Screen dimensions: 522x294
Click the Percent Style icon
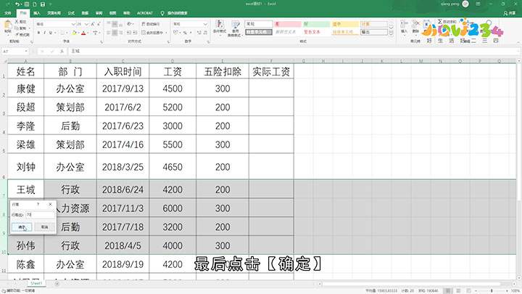[185, 33]
